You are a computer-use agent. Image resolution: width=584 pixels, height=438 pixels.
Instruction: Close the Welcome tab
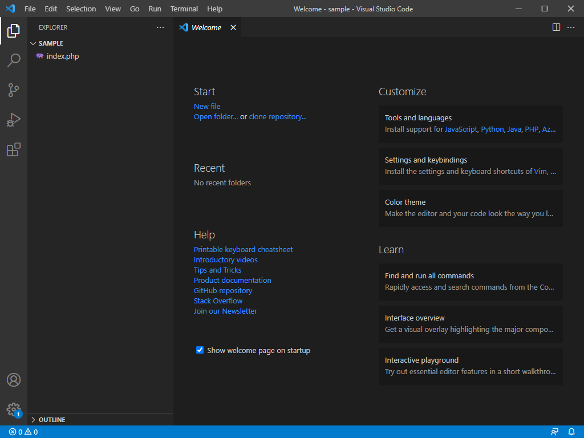tap(233, 27)
